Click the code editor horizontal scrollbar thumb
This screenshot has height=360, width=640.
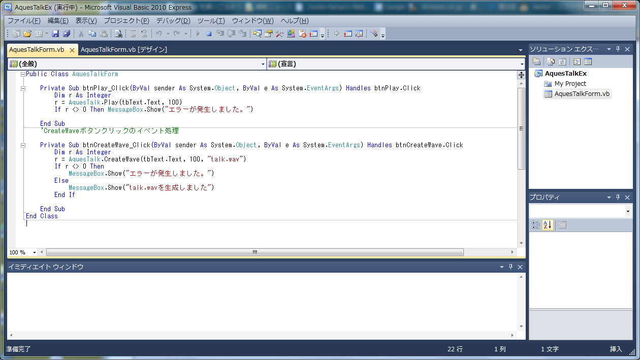255,252
